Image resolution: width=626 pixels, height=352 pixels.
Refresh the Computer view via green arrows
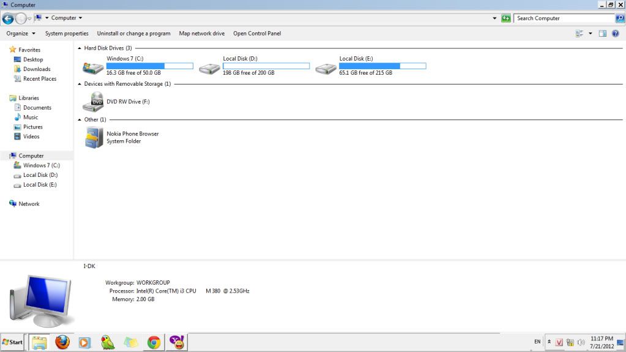[x=506, y=18]
